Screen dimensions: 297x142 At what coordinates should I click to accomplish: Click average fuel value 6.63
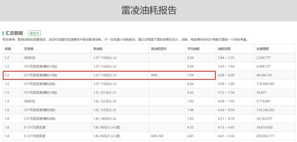coord(190,93)
